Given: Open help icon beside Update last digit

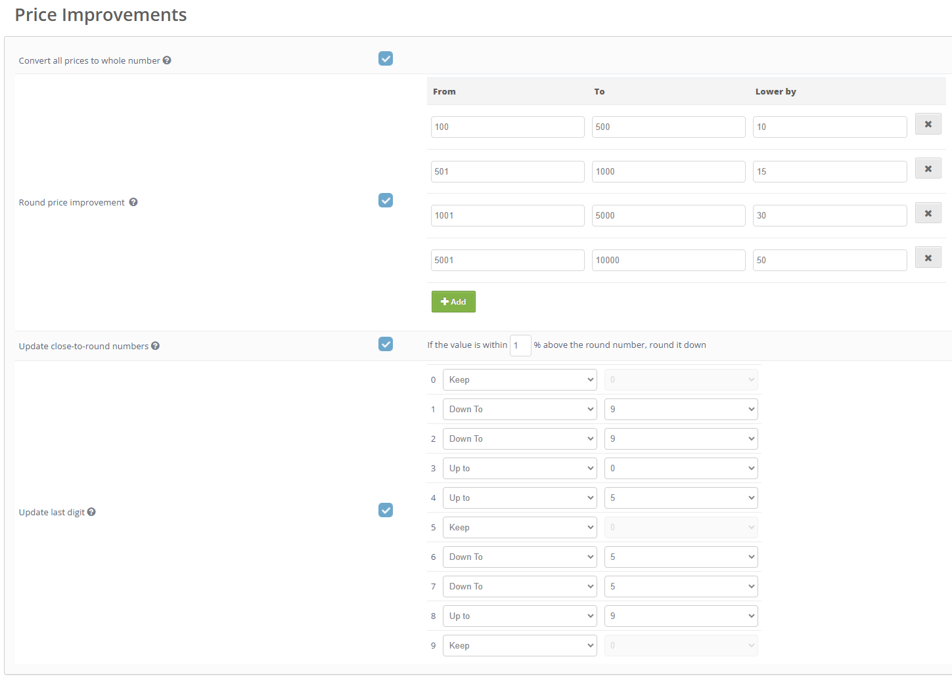Looking at the screenshot, I should 91,512.
